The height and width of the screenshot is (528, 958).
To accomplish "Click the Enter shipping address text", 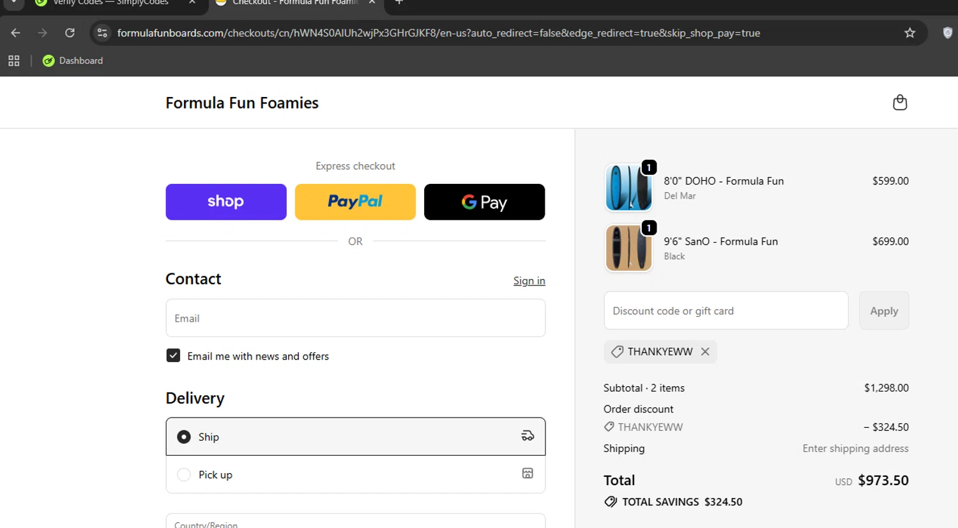I will (x=855, y=448).
